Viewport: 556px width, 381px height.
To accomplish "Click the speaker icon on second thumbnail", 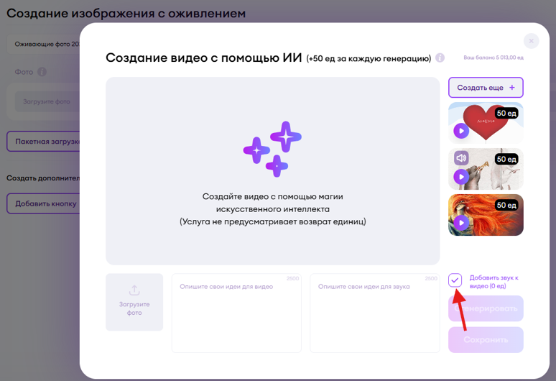I will (x=461, y=158).
